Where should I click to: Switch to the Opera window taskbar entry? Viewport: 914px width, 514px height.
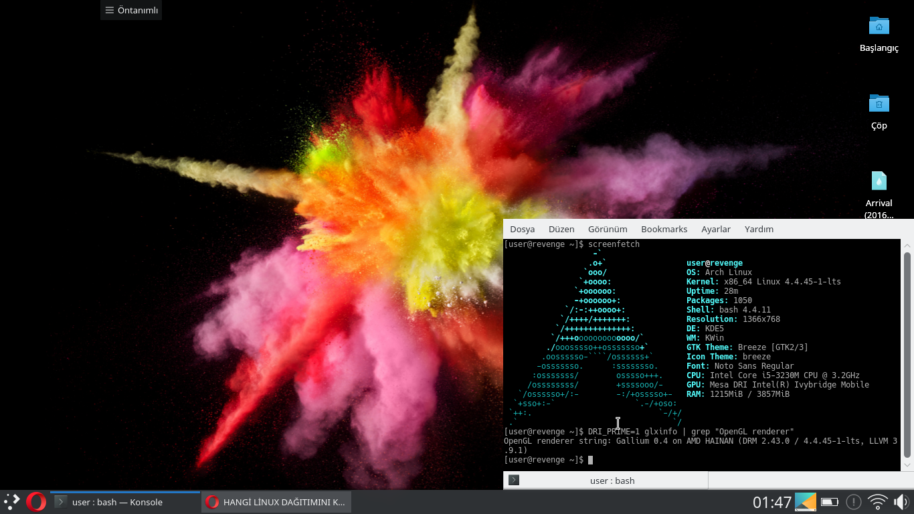[x=276, y=502]
